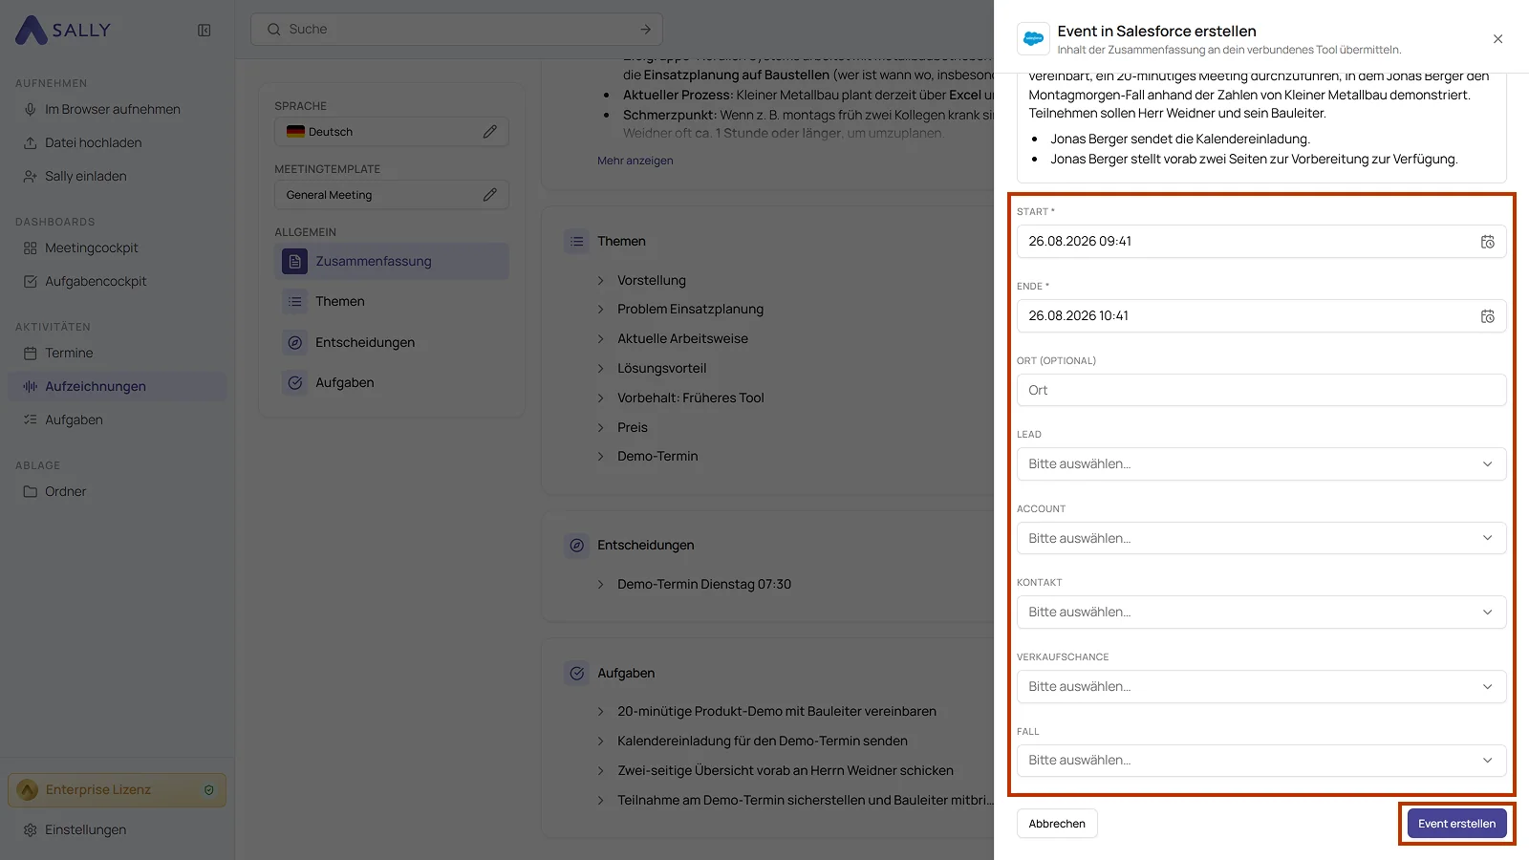The height and width of the screenshot is (860, 1529).
Task: Open the Kontakt dropdown
Action: [x=1261, y=613]
